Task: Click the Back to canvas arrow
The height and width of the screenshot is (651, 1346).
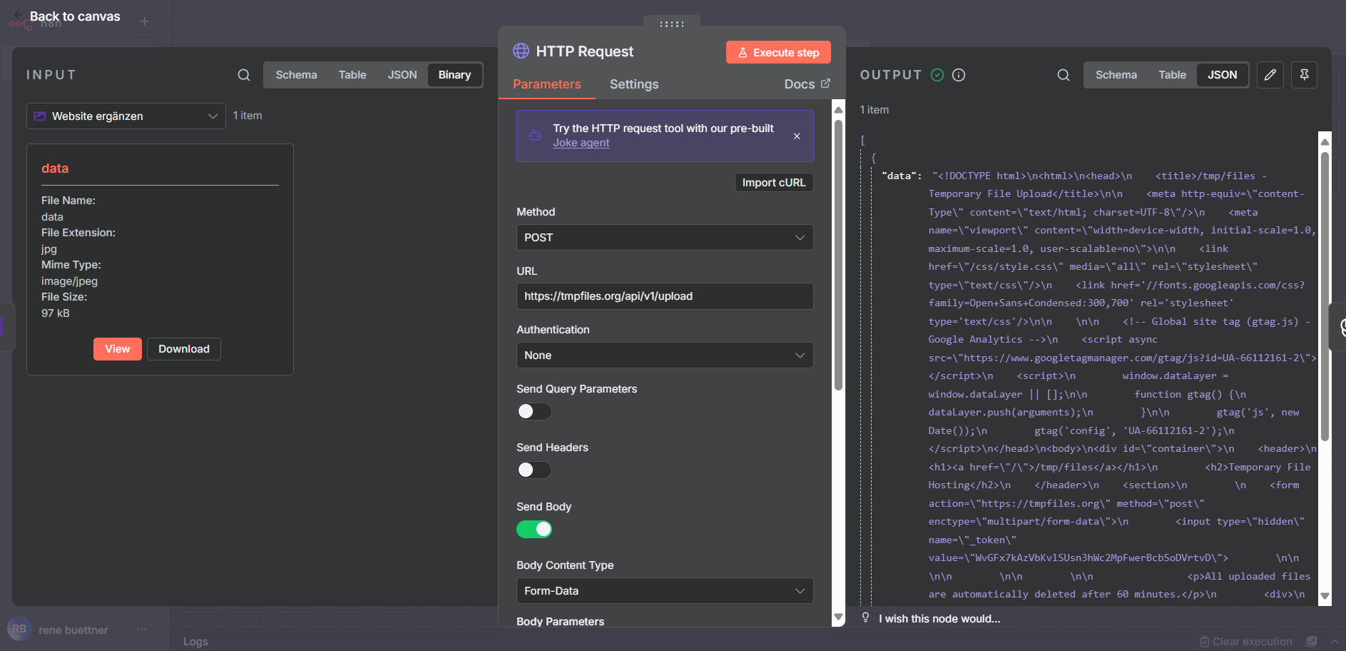Action: 18,15
